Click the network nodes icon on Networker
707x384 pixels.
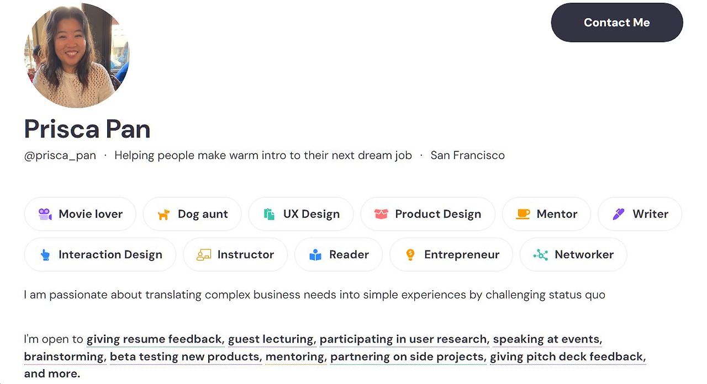(540, 255)
